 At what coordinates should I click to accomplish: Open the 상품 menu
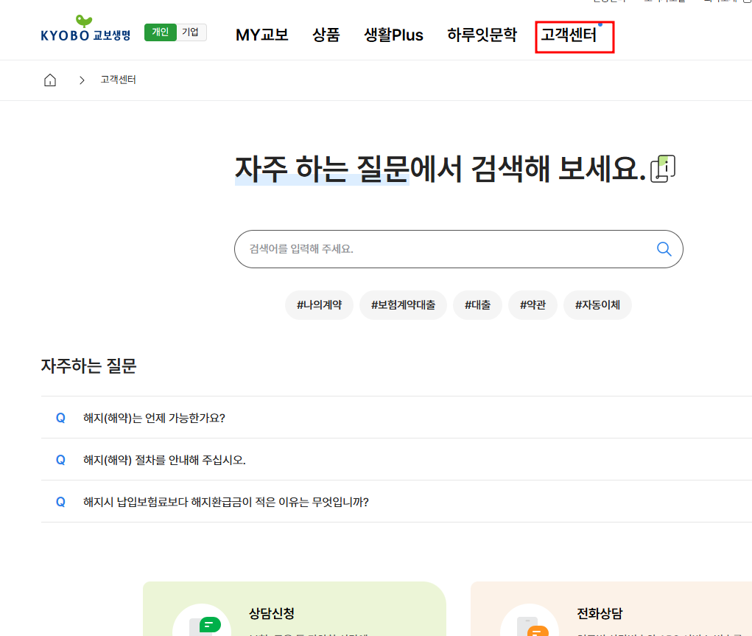(326, 35)
